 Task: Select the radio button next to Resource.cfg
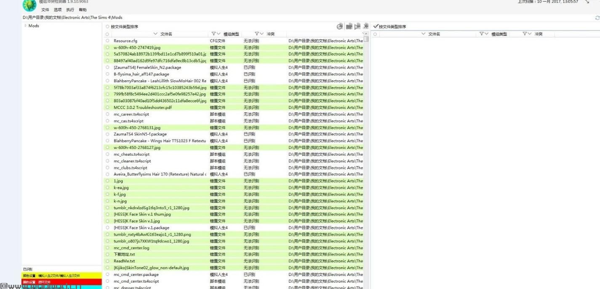pos(108,40)
